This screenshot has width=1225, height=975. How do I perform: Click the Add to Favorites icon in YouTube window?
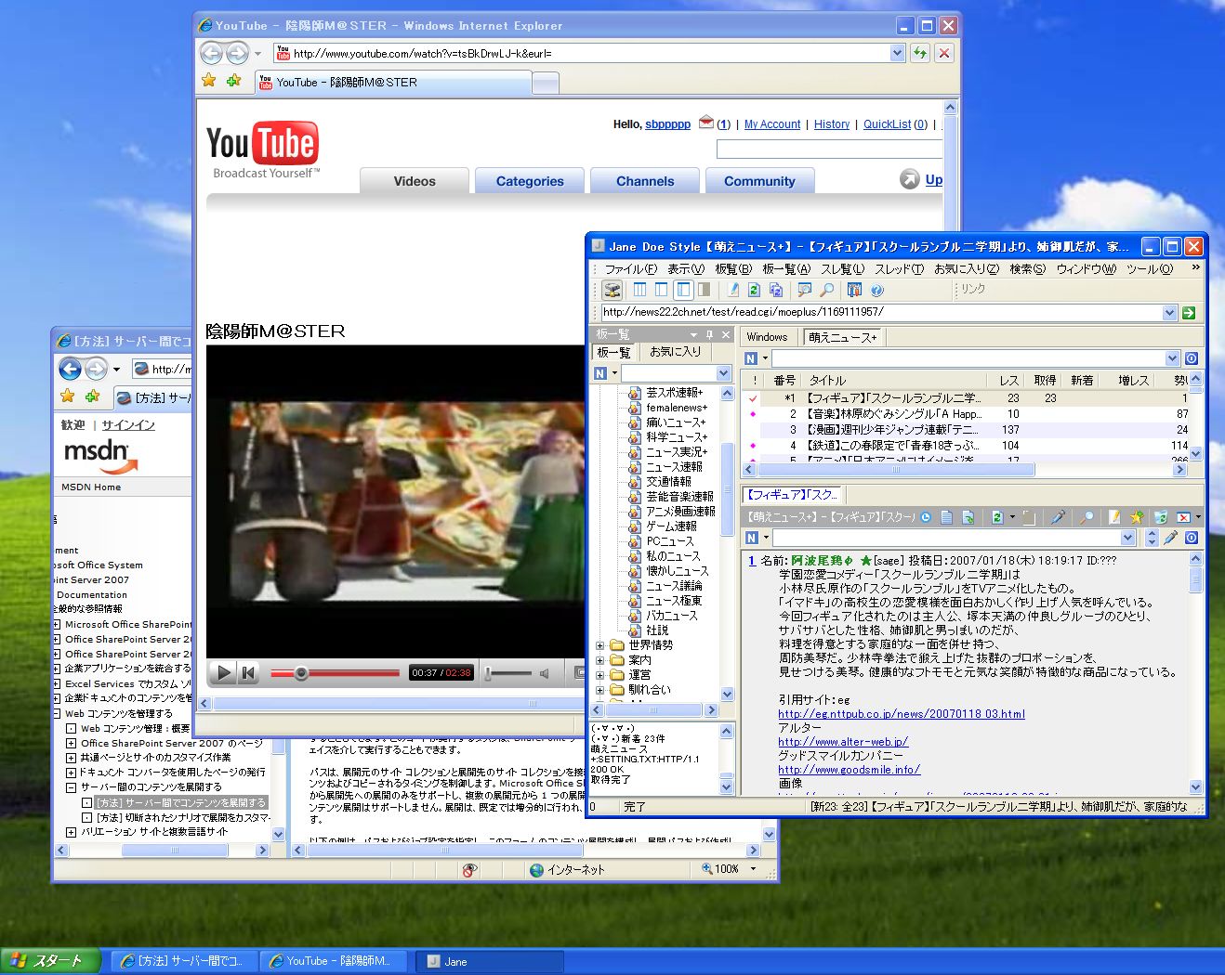(233, 81)
